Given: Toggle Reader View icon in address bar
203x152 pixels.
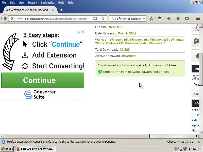Looking at the screenshot, I should click(x=95, y=18).
